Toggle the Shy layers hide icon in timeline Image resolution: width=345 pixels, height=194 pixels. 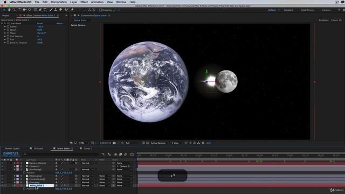click(115, 155)
